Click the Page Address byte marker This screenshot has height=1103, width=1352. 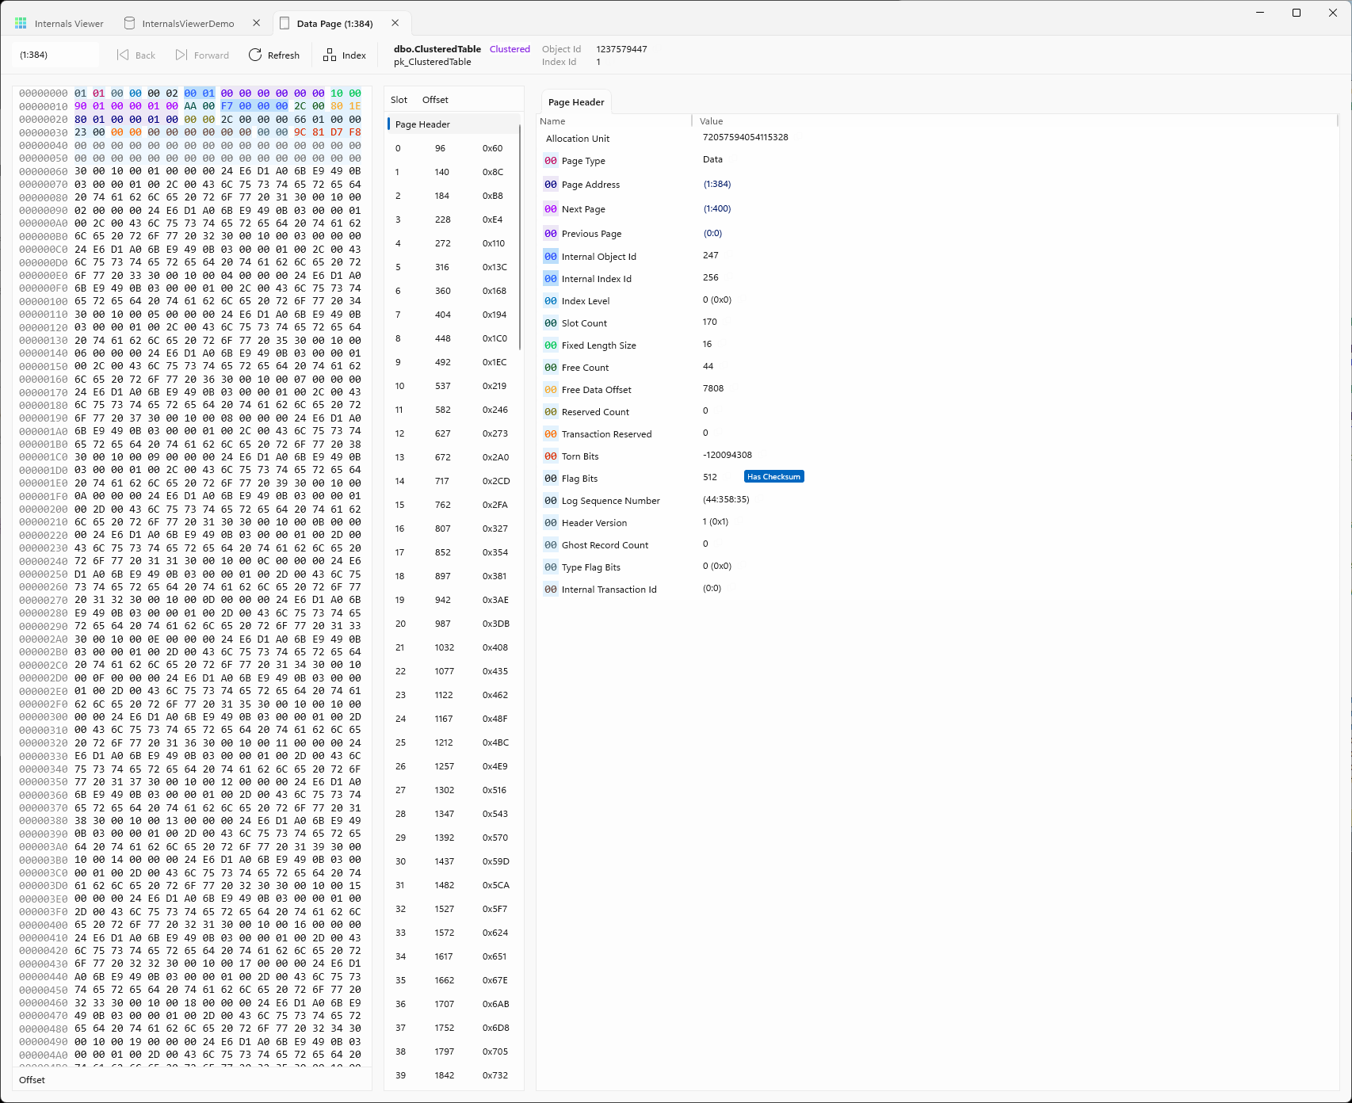click(x=551, y=185)
